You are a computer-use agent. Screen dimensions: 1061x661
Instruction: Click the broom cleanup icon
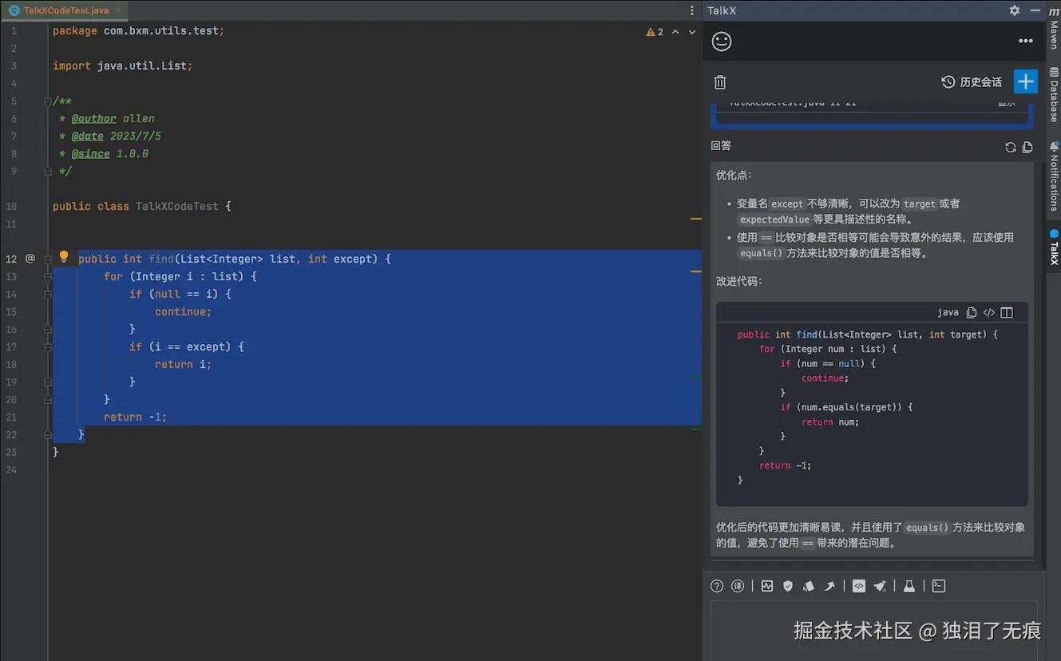(x=880, y=586)
